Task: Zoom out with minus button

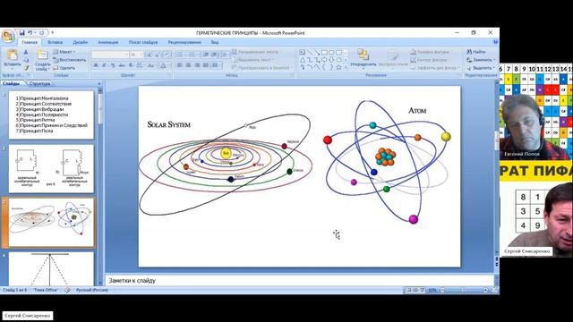Action: coord(442,290)
